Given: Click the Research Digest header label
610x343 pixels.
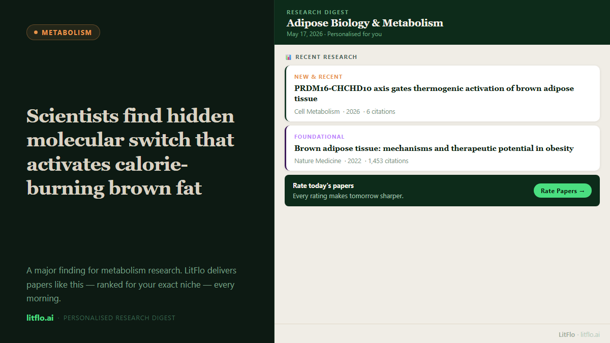Looking at the screenshot, I should [x=318, y=12].
